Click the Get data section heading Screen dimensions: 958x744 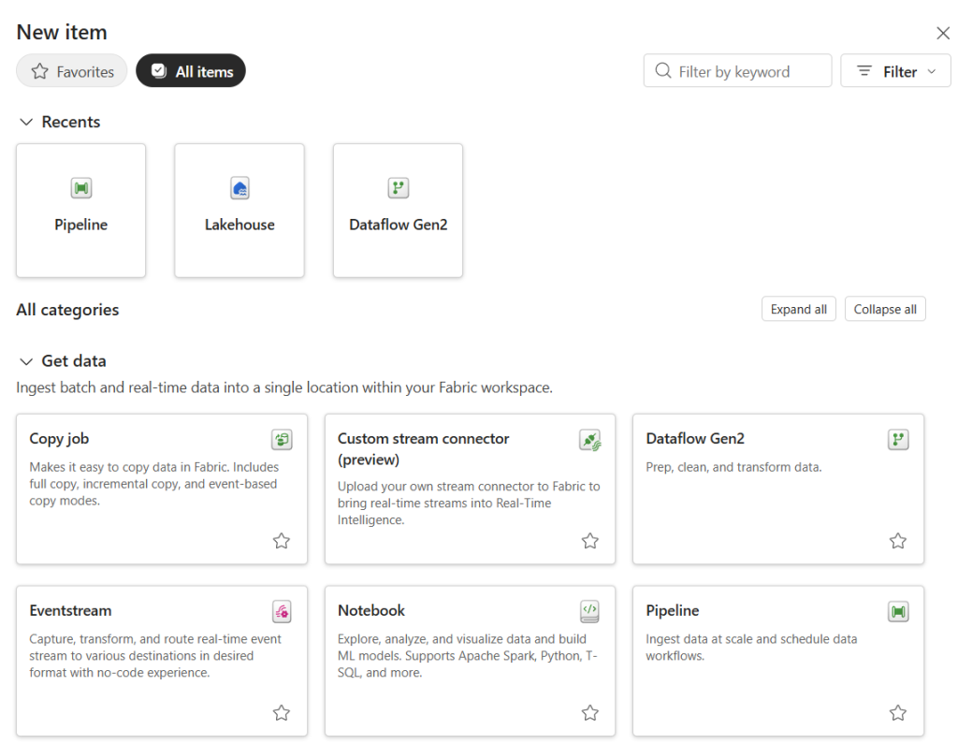pyautogui.click(x=74, y=360)
